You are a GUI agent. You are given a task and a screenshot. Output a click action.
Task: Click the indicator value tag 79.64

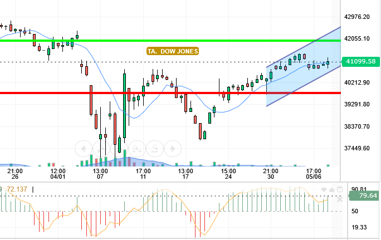pos(364,195)
